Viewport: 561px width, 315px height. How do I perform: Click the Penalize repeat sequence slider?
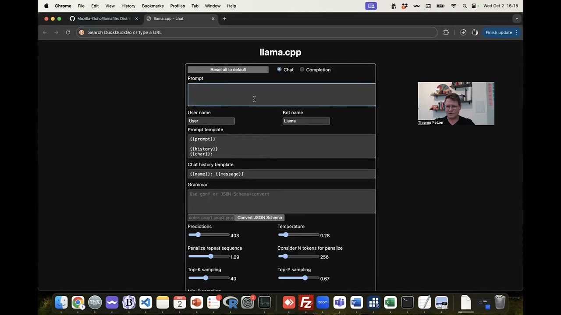pyautogui.click(x=209, y=256)
